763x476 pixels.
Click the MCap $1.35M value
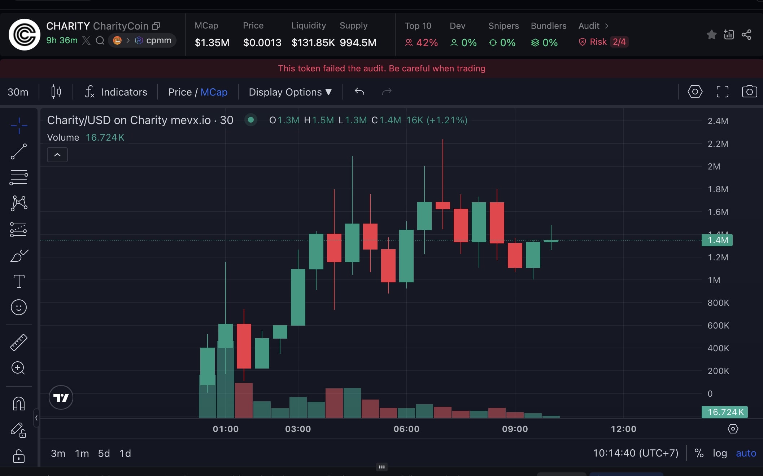[212, 43]
